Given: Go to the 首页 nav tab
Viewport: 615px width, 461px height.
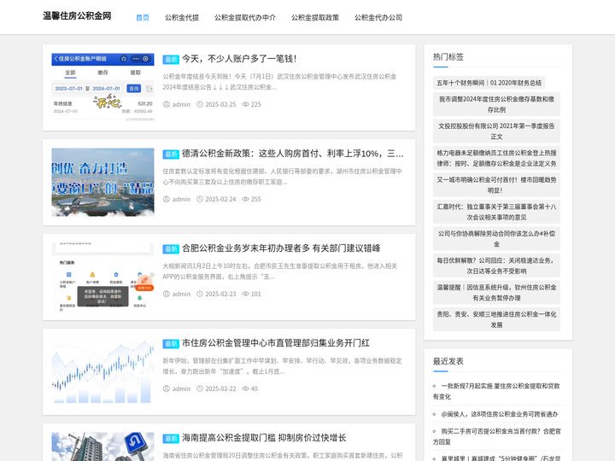Looking at the screenshot, I should point(143,17).
